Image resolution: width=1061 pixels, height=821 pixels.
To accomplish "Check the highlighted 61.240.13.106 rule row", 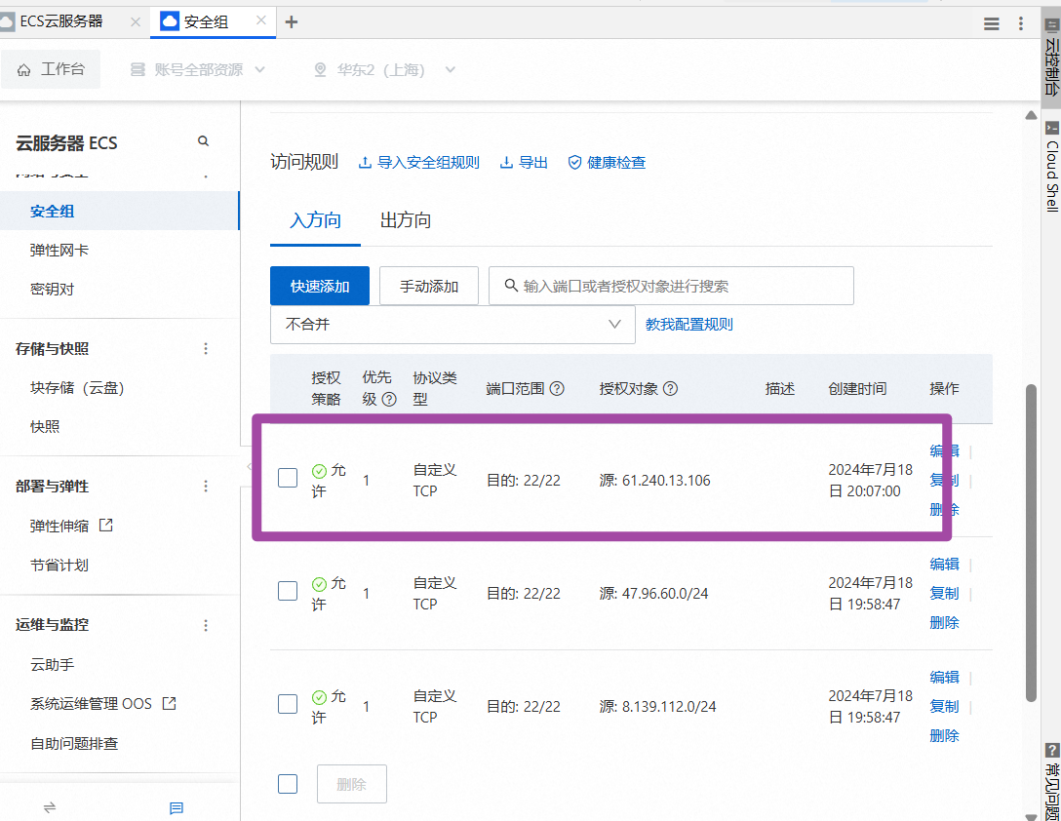I will pyautogui.click(x=288, y=478).
